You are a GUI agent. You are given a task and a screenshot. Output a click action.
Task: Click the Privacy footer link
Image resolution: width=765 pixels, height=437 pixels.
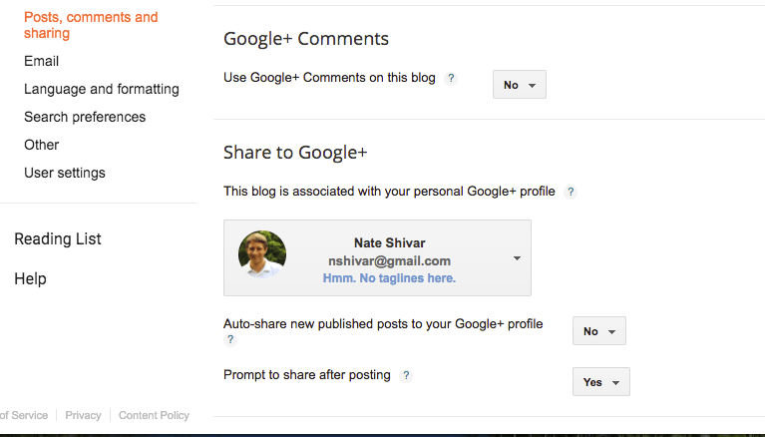(x=83, y=415)
